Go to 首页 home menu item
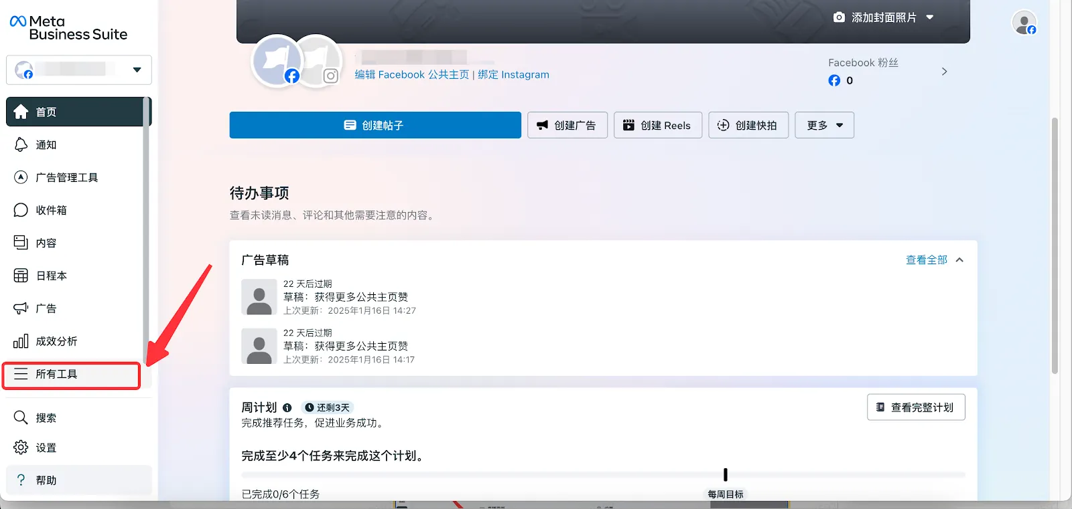 coord(78,112)
